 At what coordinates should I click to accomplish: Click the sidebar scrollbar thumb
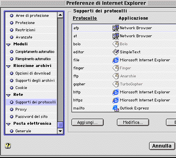60,125
